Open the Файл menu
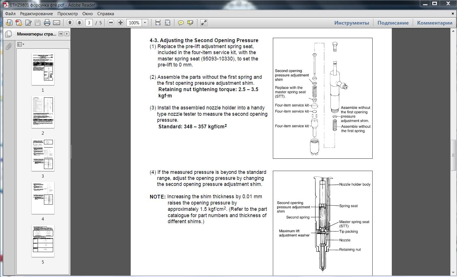Screen dimensions: 457x277 [x=10, y=13]
